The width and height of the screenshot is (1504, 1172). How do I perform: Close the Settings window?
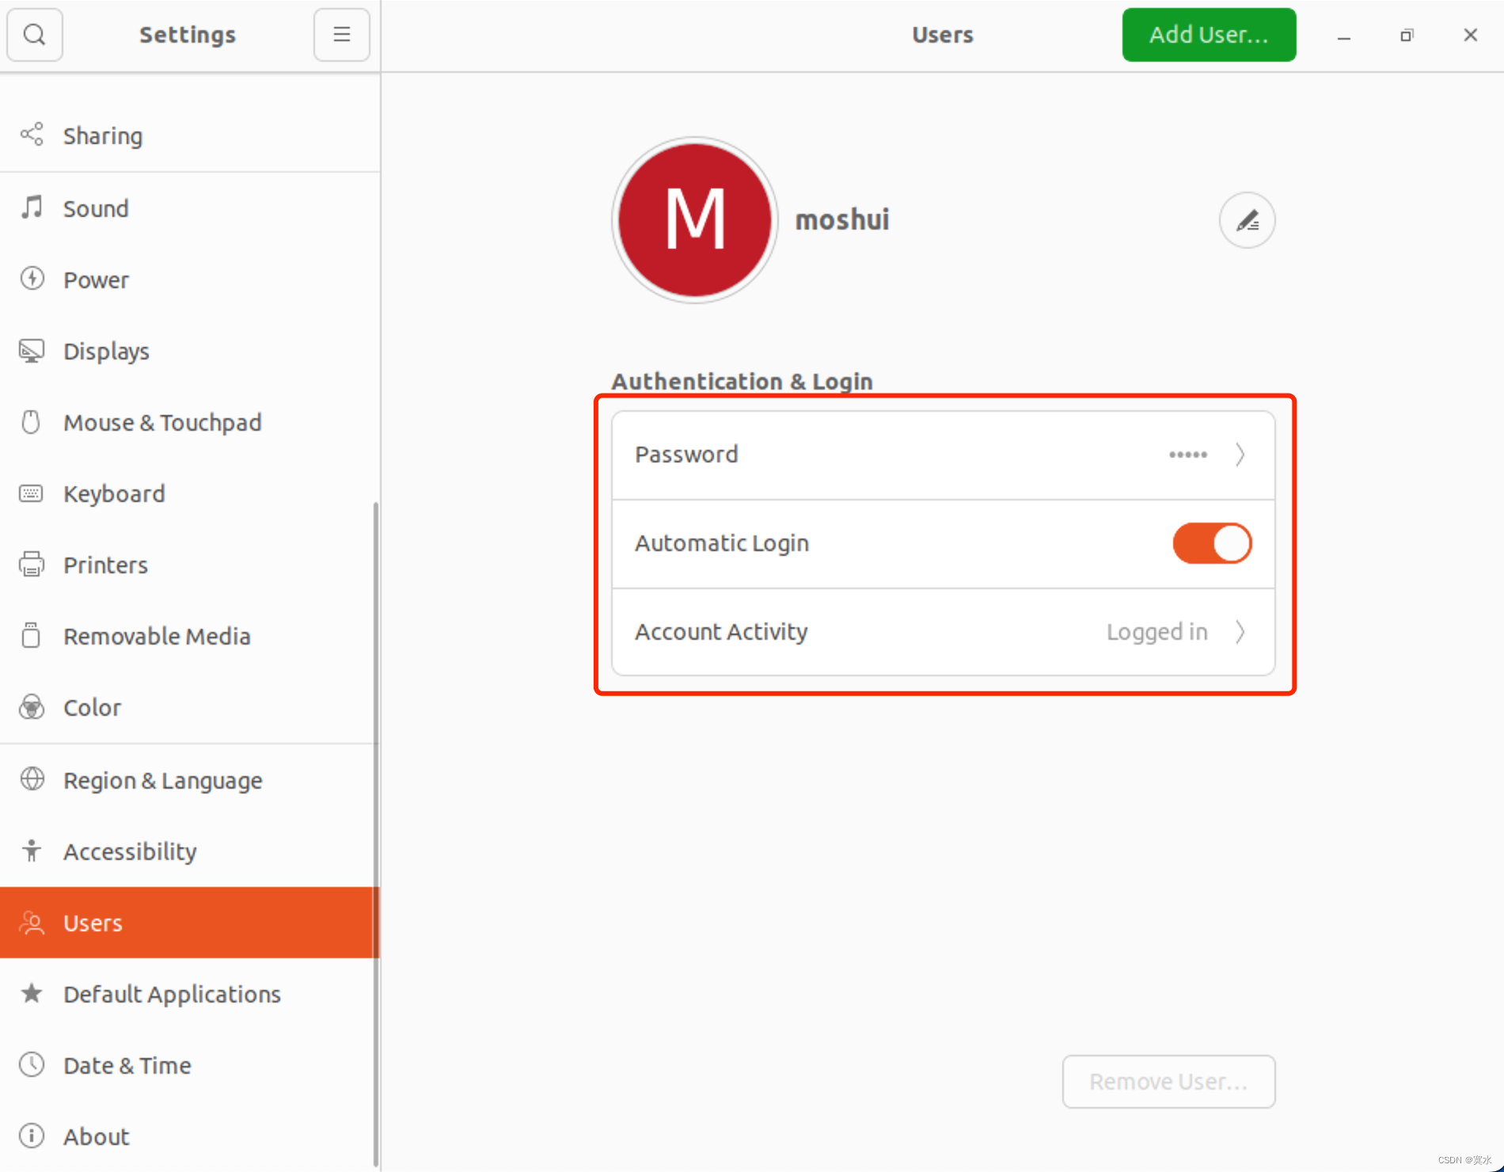tap(1471, 36)
